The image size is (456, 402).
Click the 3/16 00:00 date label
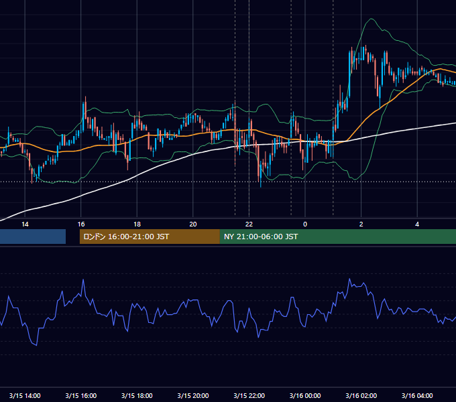[x=305, y=395]
